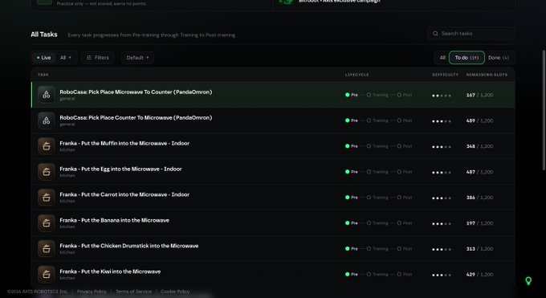Click the Banana into Microwave task icon

coord(47,223)
